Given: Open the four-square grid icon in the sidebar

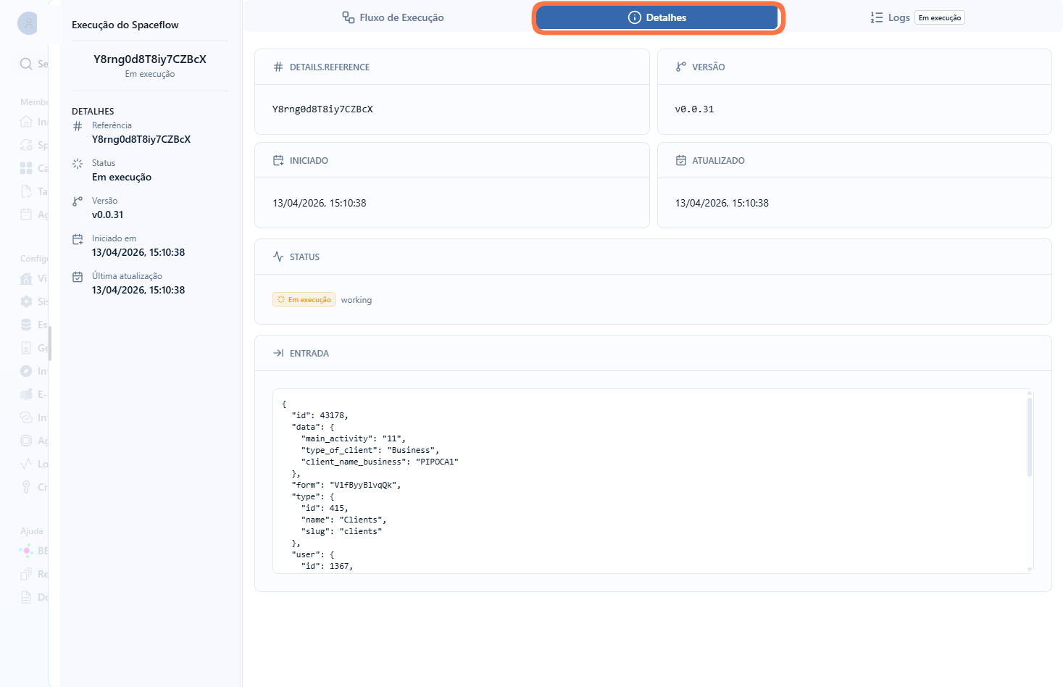Looking at the screenshot, I should [26, 168].
